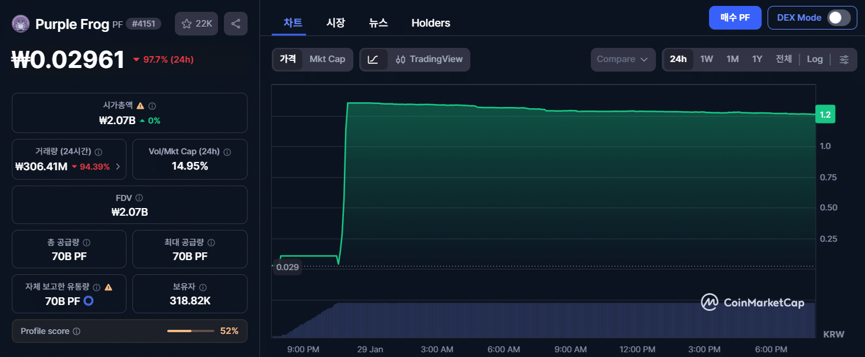This screenshot has width=865, height=357.
Task: Open info icon next to 거래량 (24시간)
Action: (x=98, y=152)
